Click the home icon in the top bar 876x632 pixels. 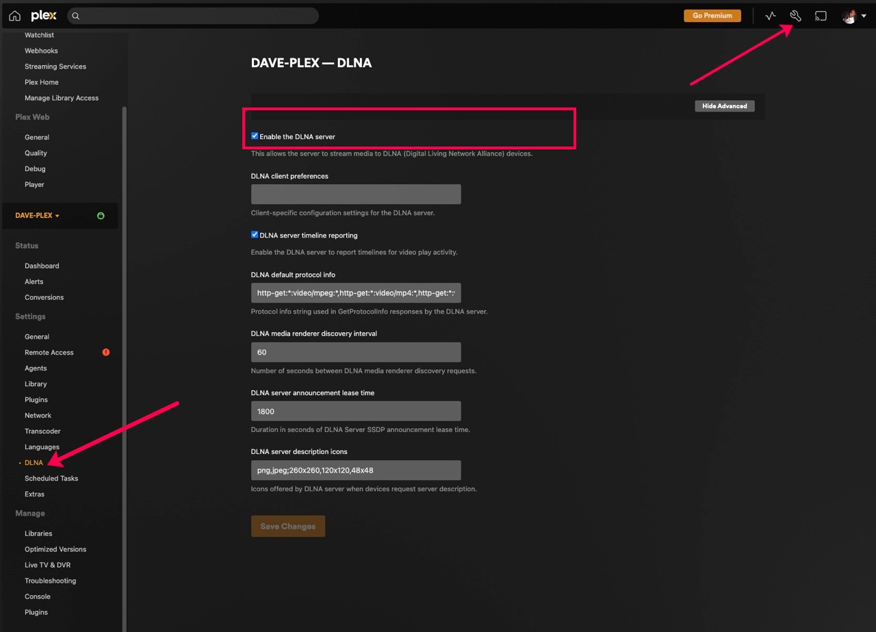point(14,15)
